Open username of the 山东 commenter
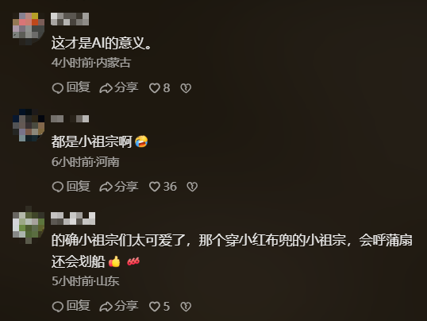The width and height of the screenshot is (427, 321). [x=73, y=219]
